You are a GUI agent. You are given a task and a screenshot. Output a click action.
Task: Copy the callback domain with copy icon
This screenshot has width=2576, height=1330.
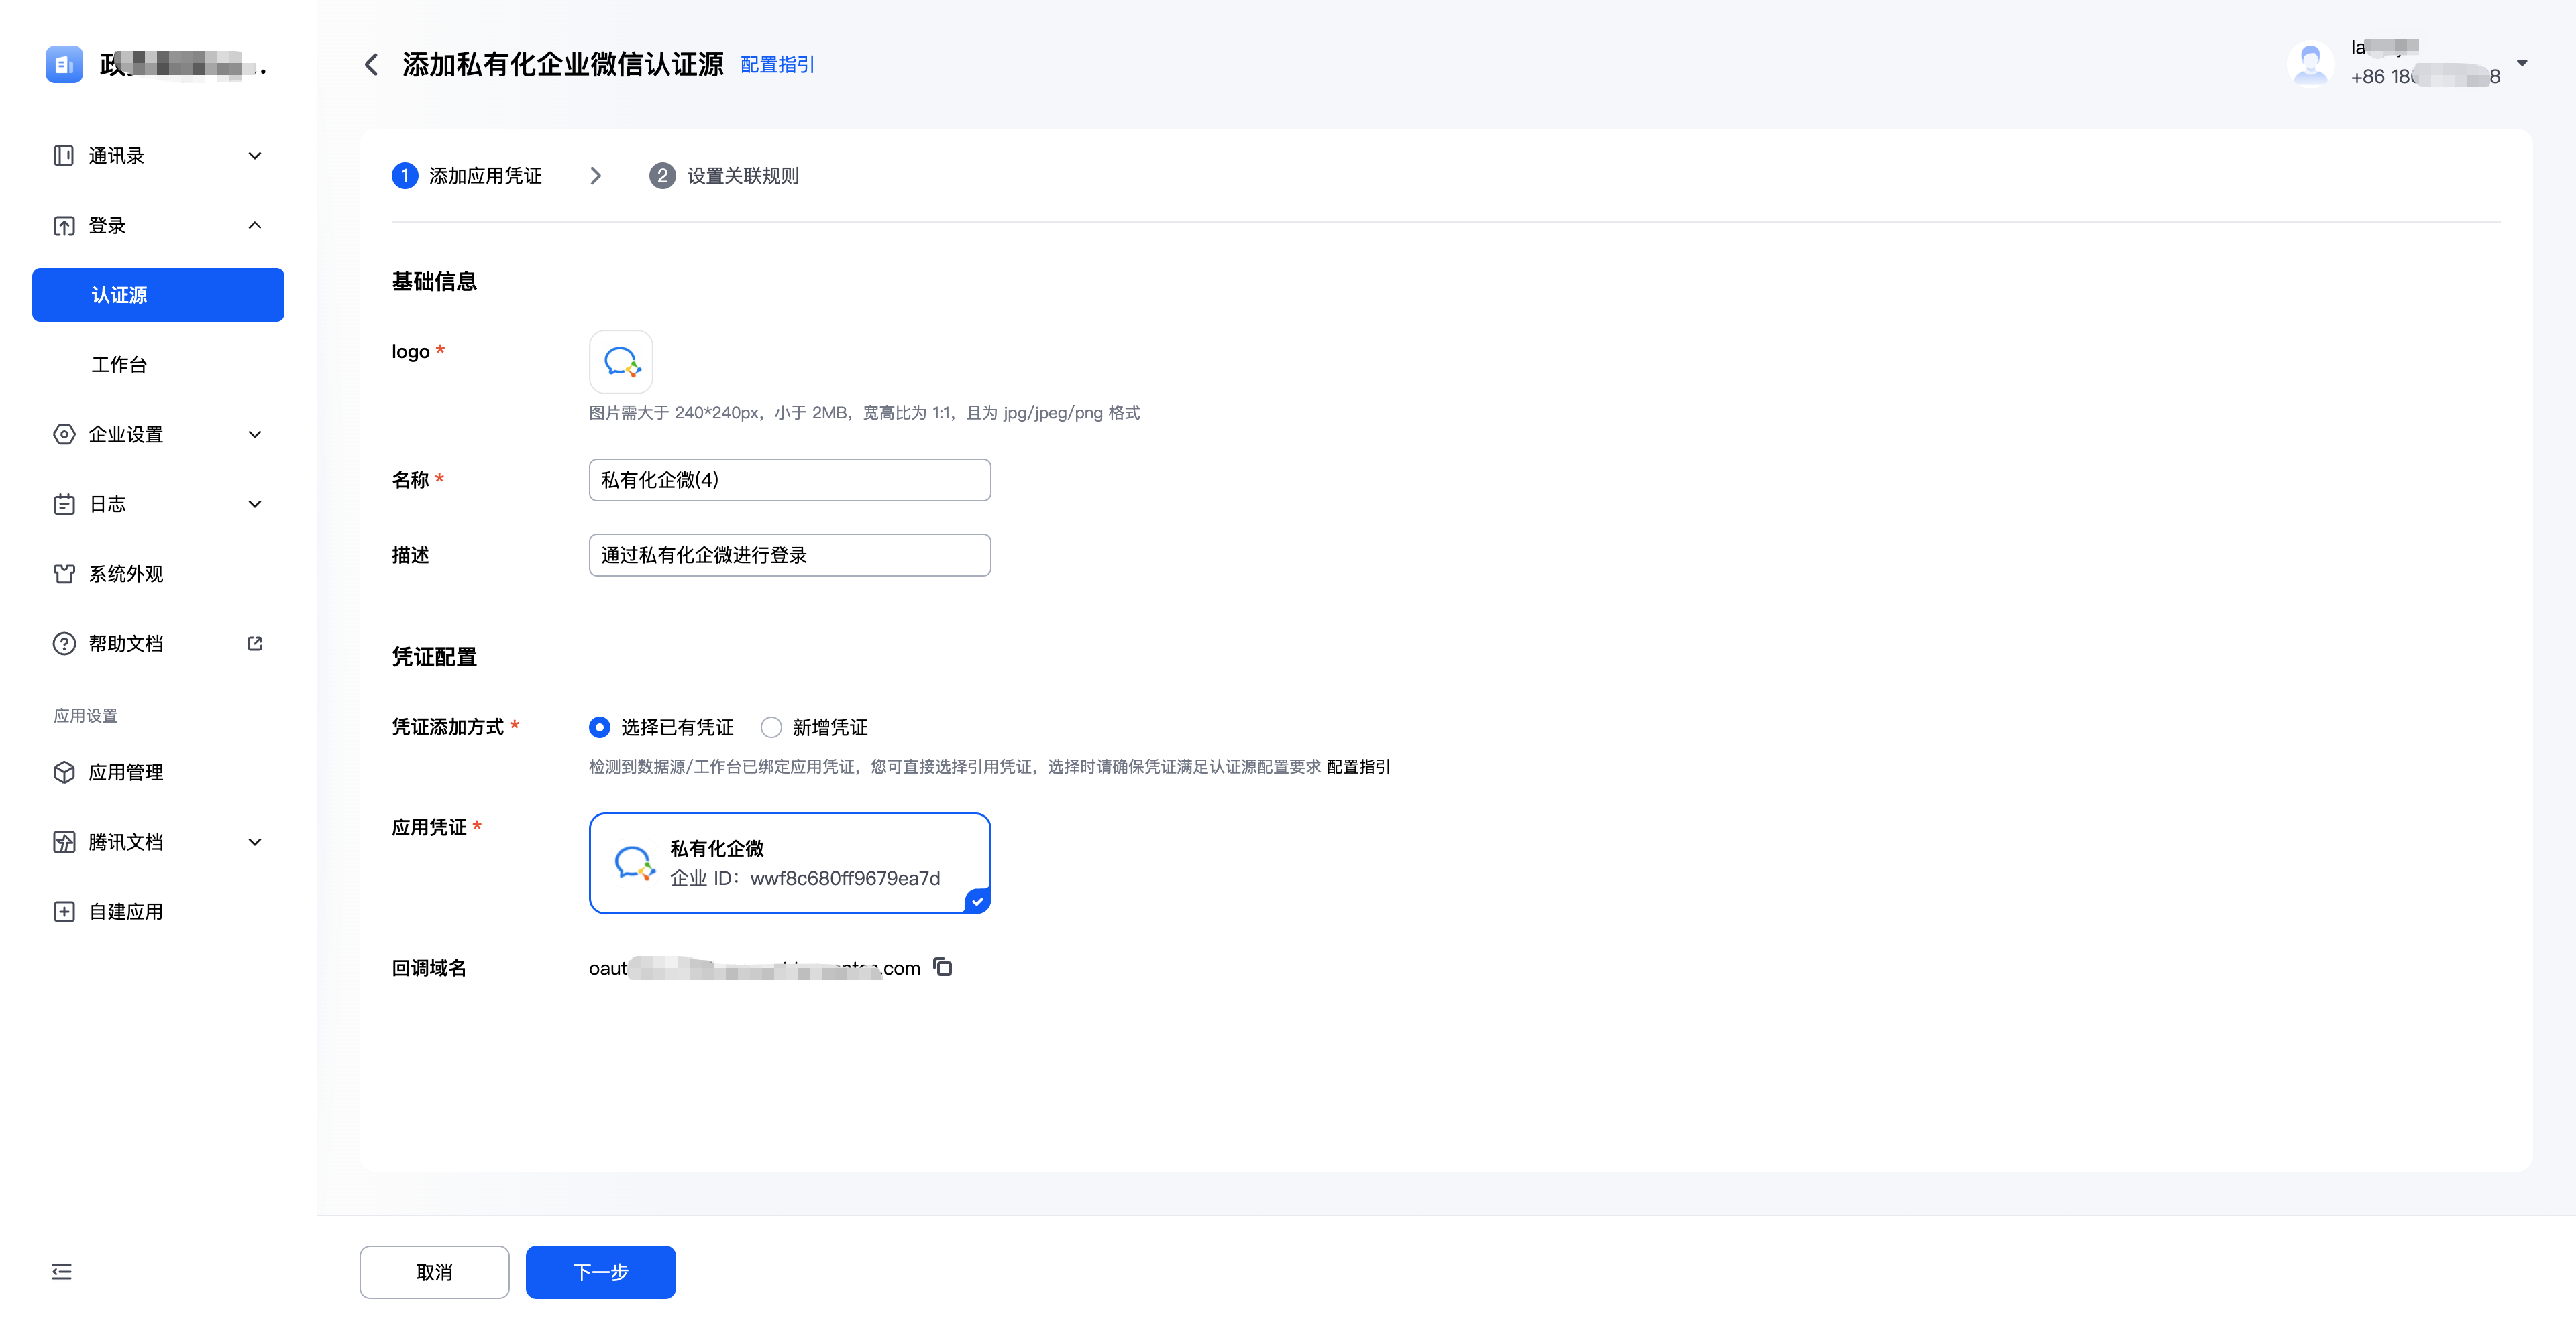[942, 966]
